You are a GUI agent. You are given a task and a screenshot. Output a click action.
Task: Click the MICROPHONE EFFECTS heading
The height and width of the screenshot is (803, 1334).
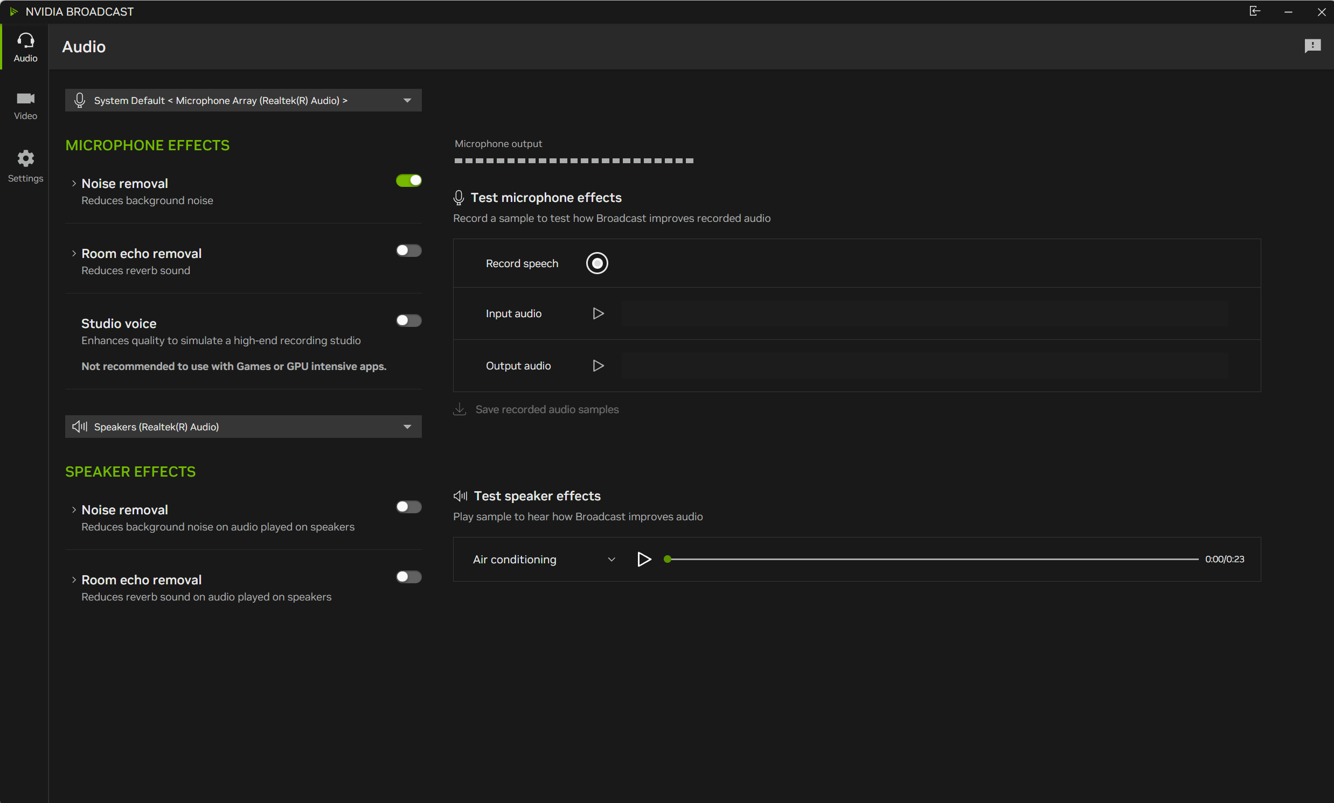click(x=147, y=145)
